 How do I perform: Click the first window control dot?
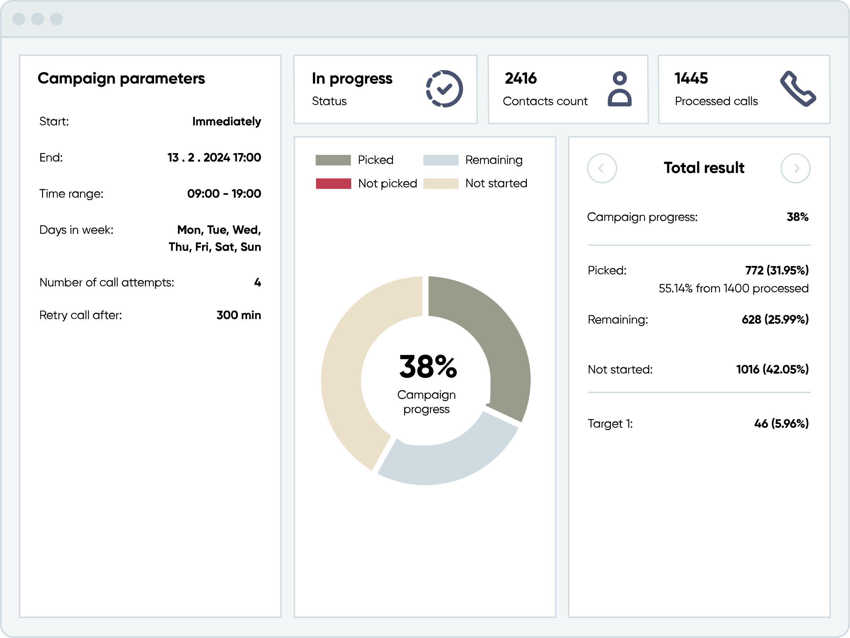pos(18,19)
